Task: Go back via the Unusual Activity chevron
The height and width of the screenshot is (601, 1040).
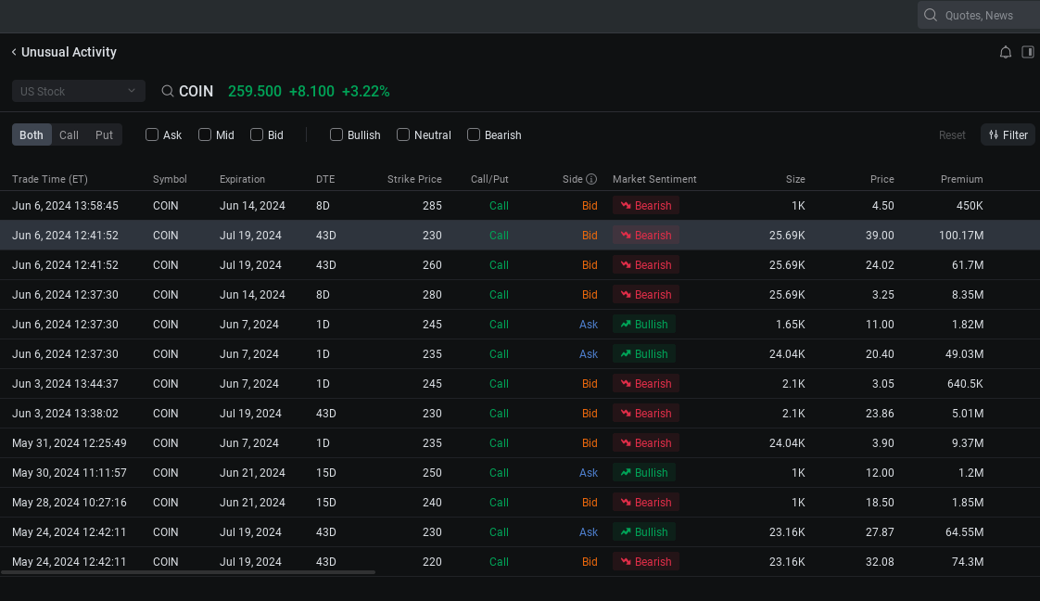Action: [14, 52]
